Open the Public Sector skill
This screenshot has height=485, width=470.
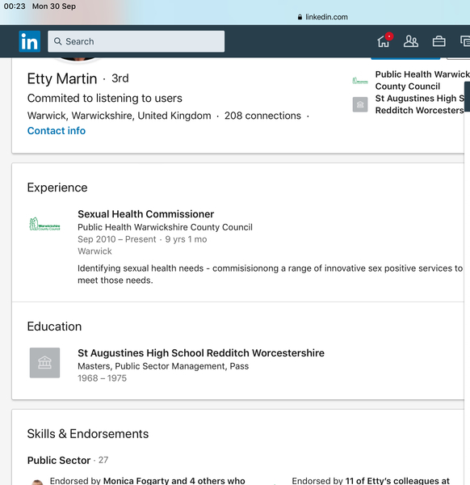pos(59,460)
